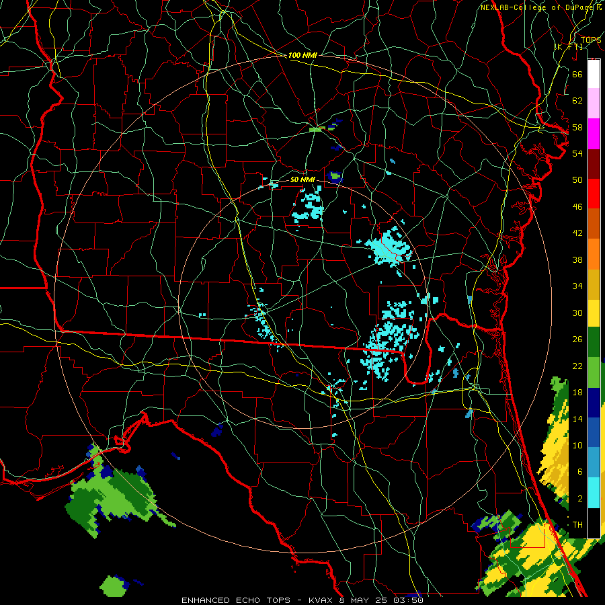Click the white swatch in the tops legend
605x605 pixels.
[594, 74]
